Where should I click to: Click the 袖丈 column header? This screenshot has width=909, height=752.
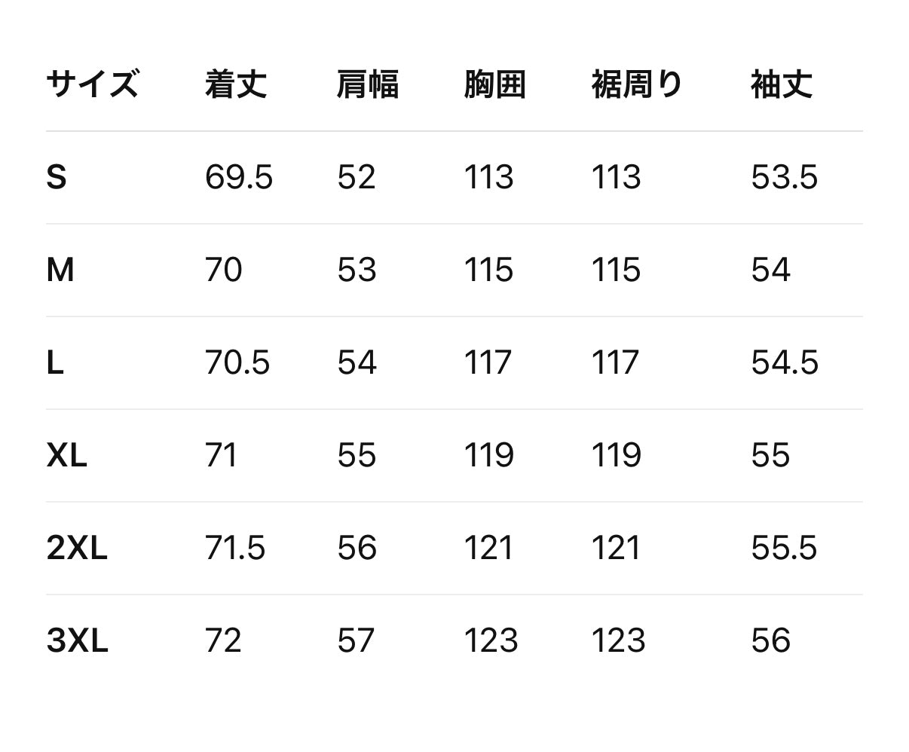(x=782, y=84)
